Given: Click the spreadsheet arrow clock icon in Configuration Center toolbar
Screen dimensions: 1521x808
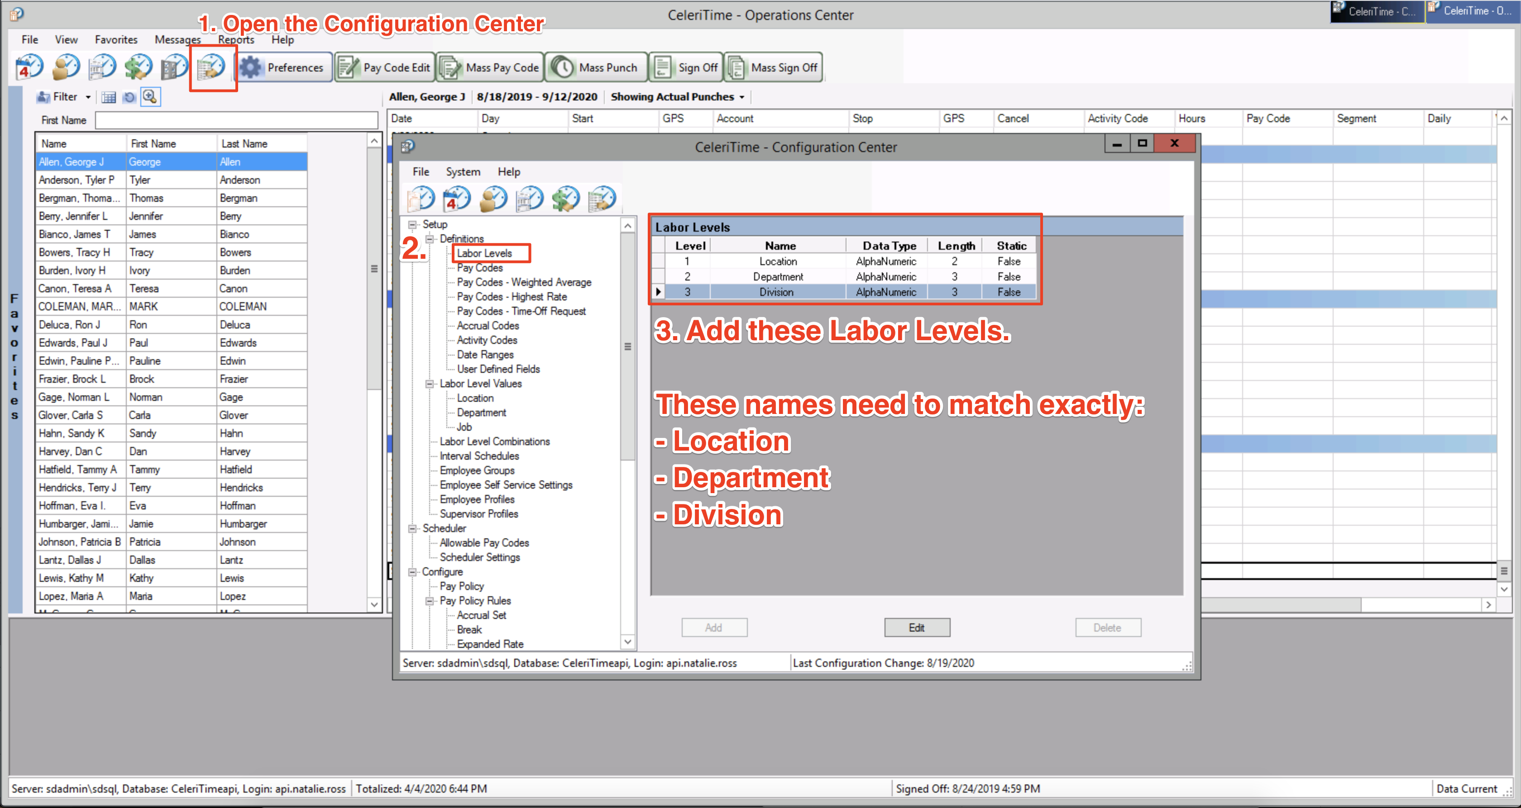Looking at the screenshot, I should [602, 198].
